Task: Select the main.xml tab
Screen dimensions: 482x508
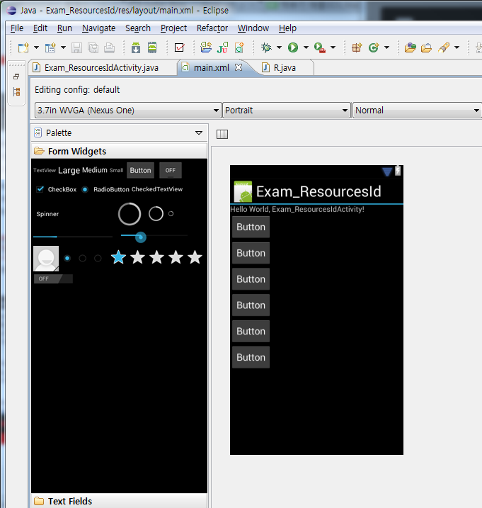Action: 211,68
